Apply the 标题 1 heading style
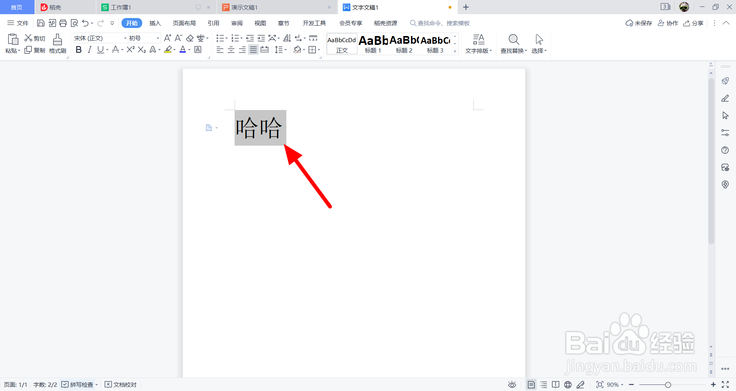 pos(373,44)
